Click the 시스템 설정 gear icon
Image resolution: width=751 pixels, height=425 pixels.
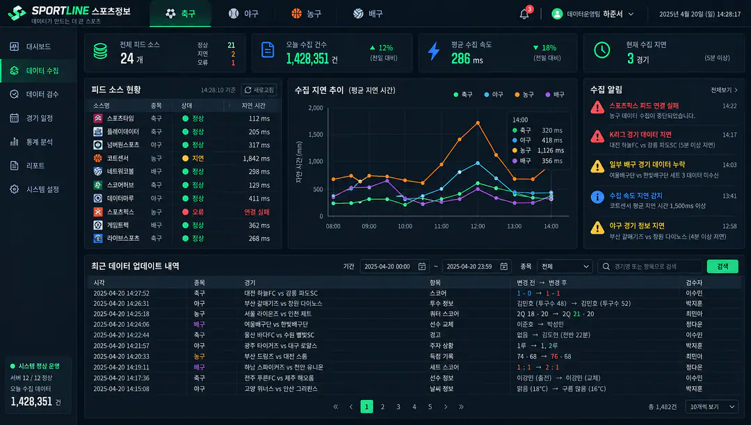pyautogui.click(x=15, y=189)
